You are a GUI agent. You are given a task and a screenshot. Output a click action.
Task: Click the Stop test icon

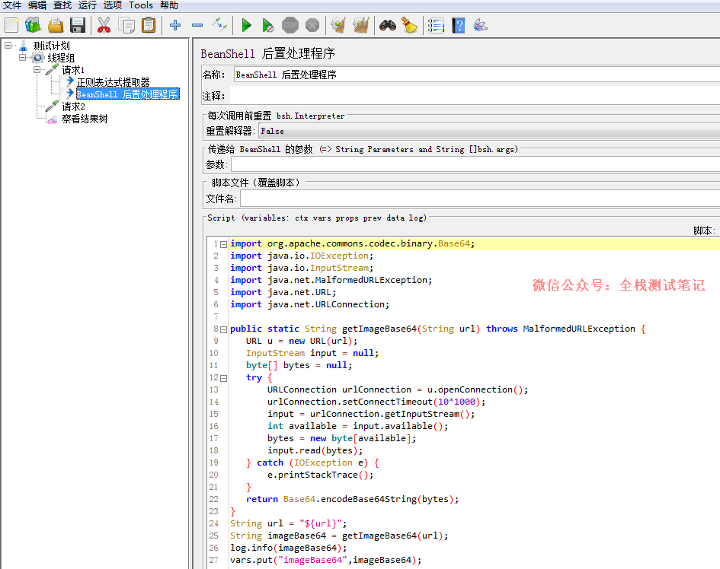coord(290,25)
